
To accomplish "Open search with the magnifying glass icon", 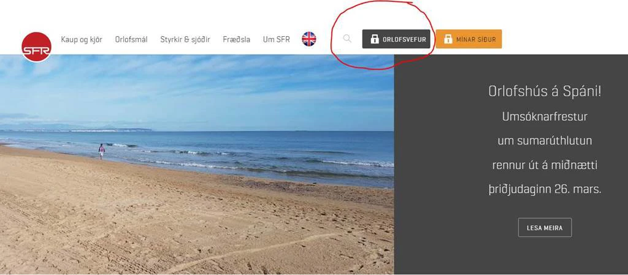I will (x=347, y=39).
